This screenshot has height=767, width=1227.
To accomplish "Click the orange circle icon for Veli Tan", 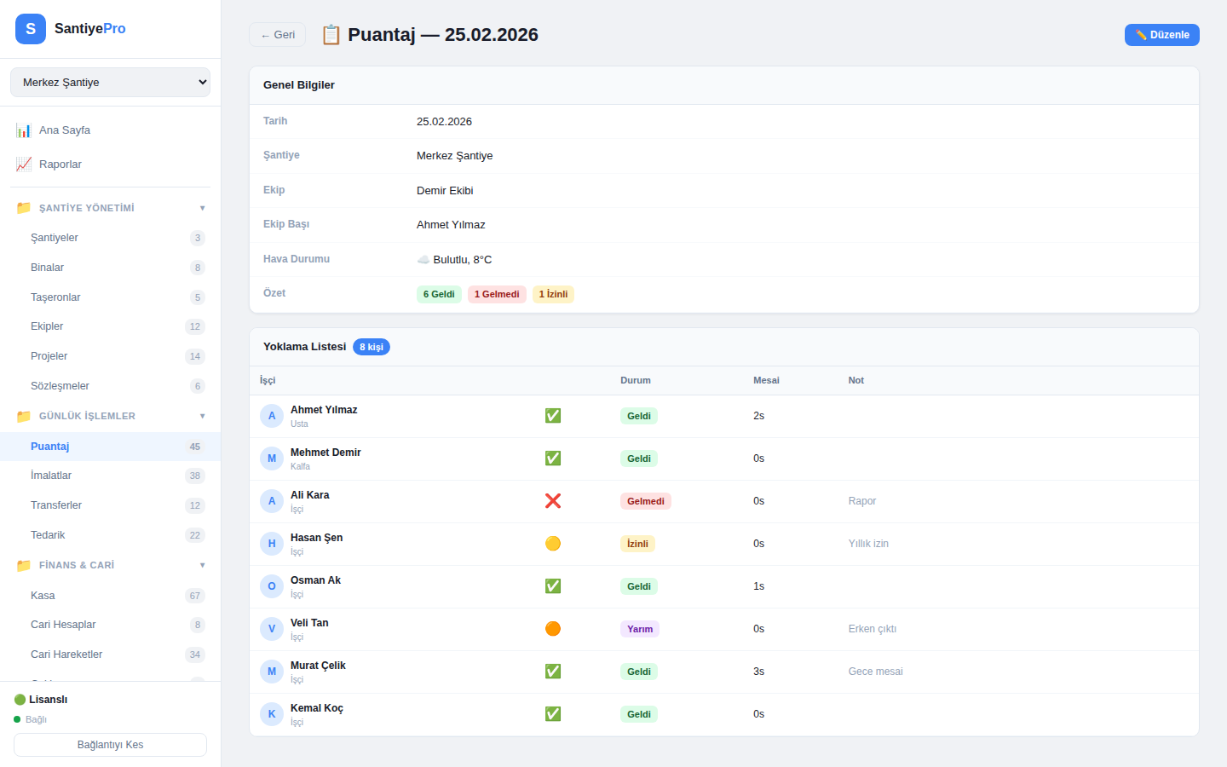I will coord(553,629).
